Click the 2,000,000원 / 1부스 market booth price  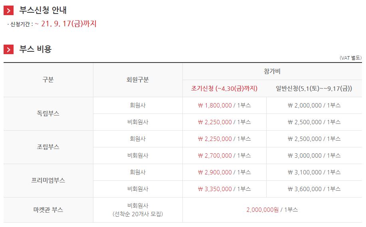[272, 210]
